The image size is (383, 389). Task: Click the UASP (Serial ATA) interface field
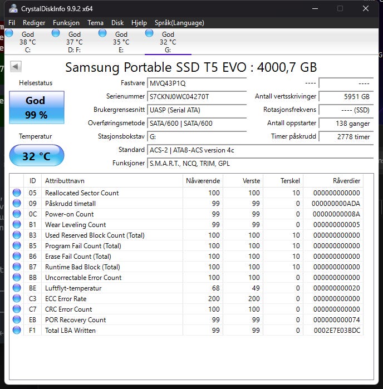[197, 110]
